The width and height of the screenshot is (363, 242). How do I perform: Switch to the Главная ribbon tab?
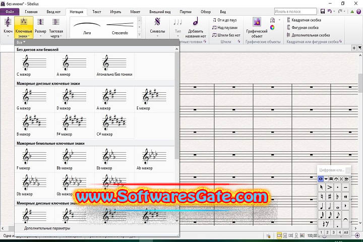[x=31, y=12]
